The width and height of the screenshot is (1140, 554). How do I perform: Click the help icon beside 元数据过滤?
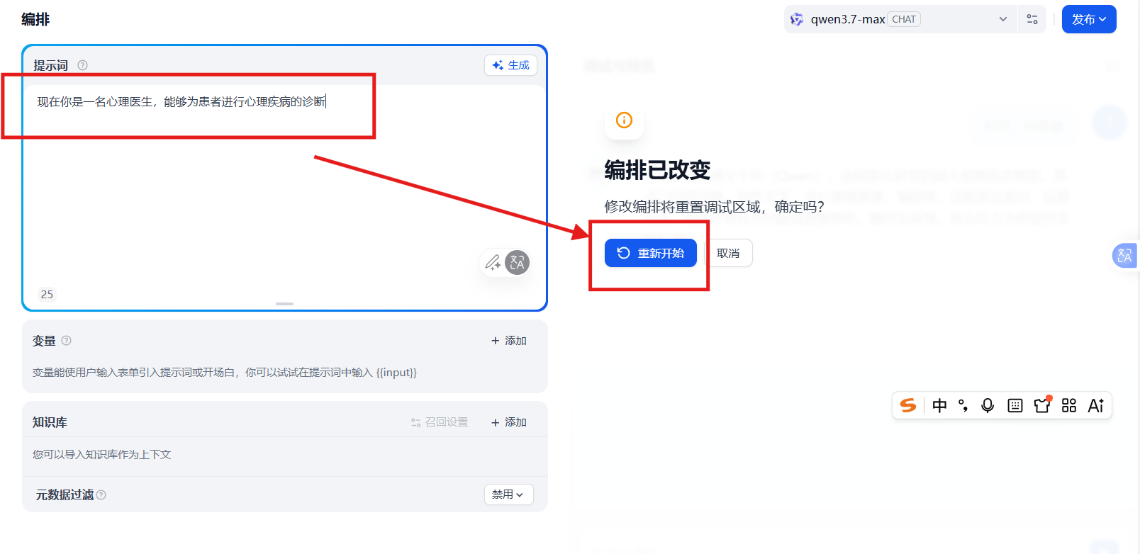tap(101, 494)
